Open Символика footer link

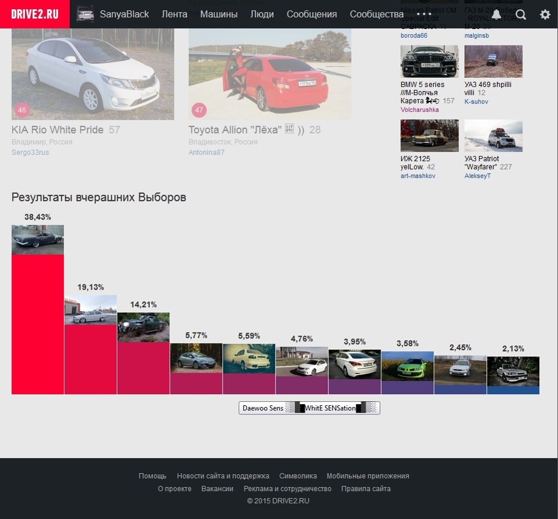point(298,476)
